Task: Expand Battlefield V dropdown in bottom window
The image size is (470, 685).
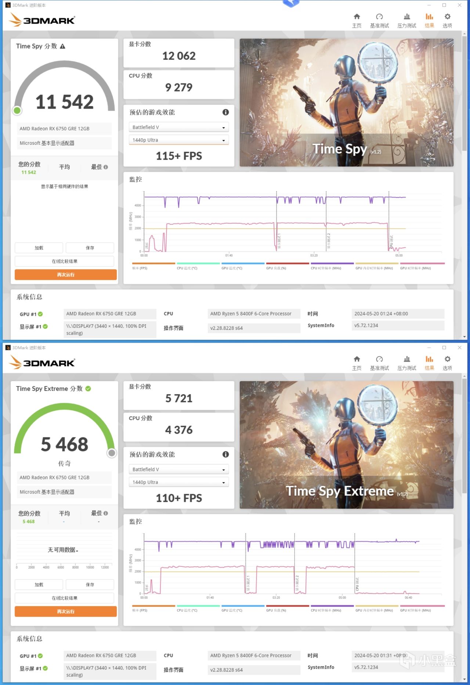Action: coord(179,469)
